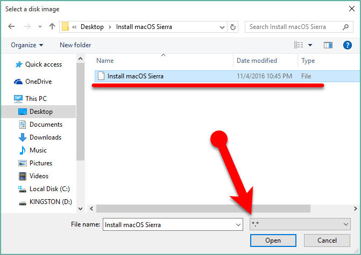Open OneDrive in navigation pane
Screen dimensions: 361x255
(x=38, y=82)
